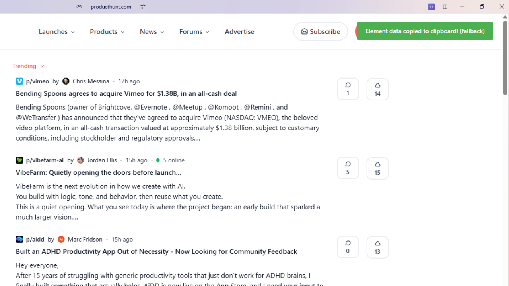
Task: Click Marc Fridson's avatar
Action: 61,239
